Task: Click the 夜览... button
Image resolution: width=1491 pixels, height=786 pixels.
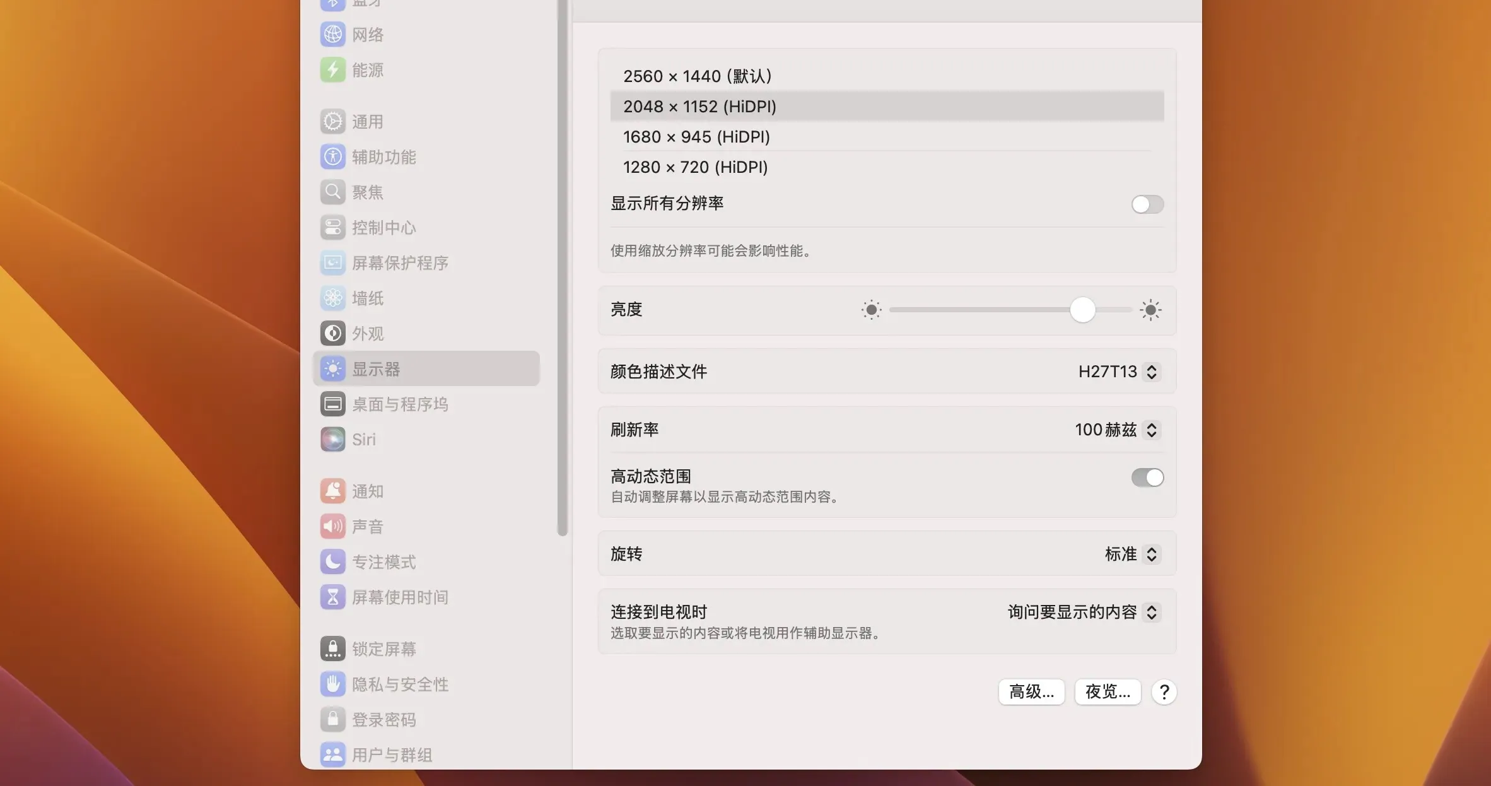Action: point(1107,691)
